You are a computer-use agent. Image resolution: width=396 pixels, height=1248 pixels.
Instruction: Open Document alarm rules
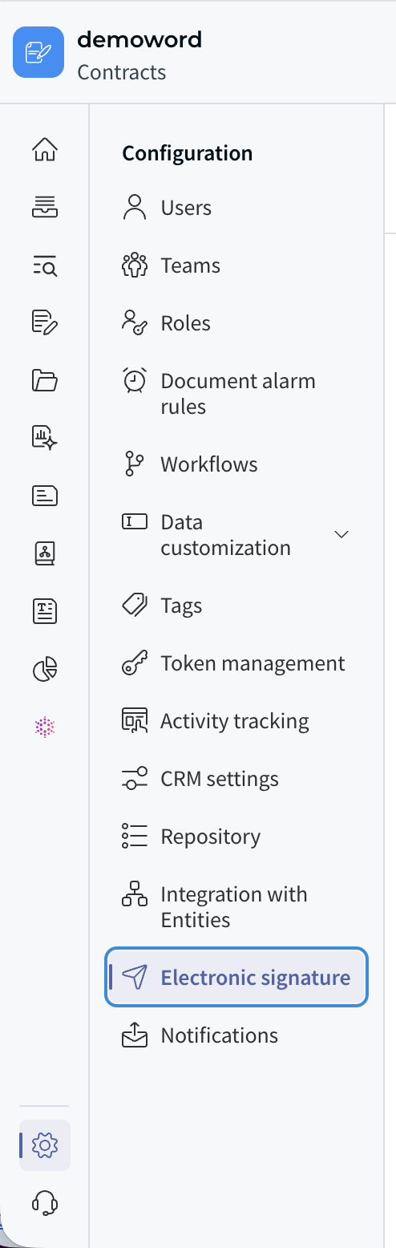click(236, 394)
